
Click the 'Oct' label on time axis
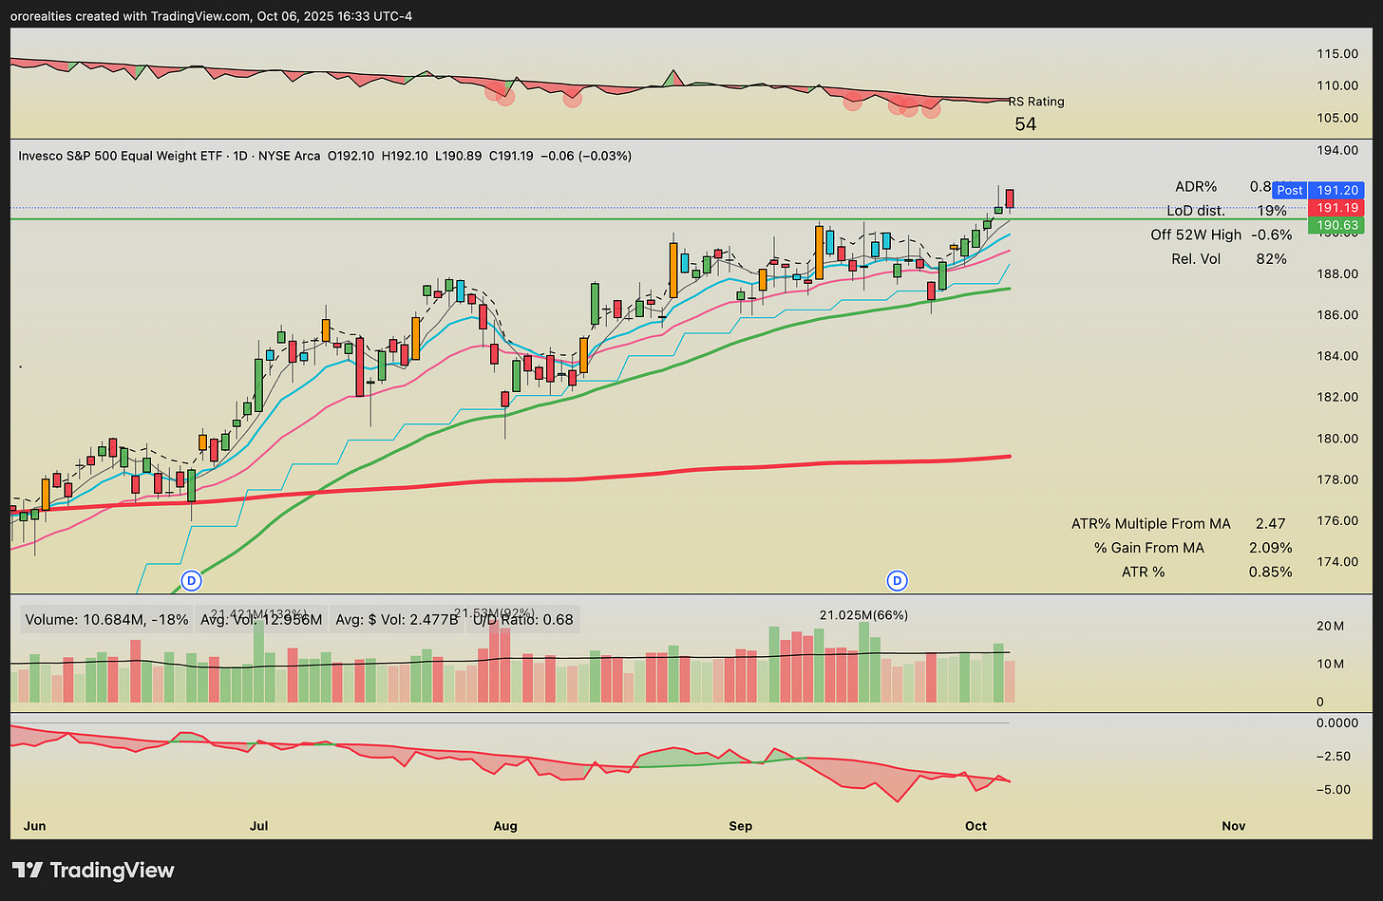(x=976, y=826)
